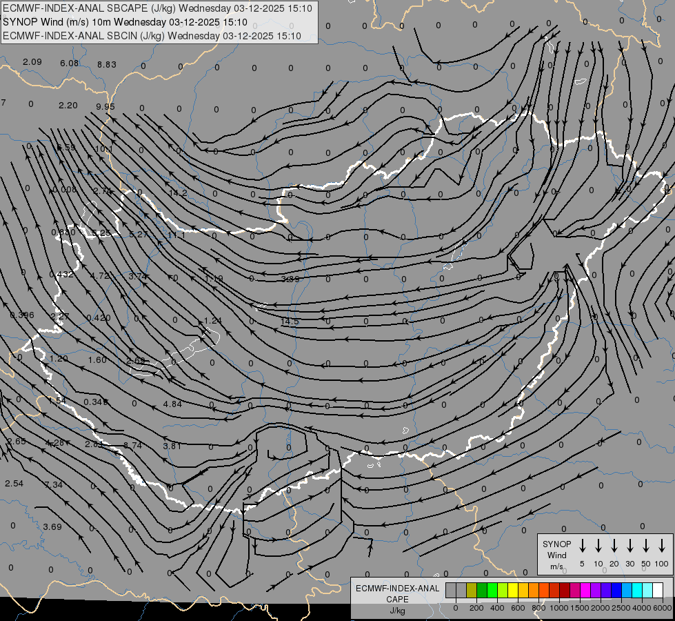Viewport: 675px width, 621px height.
Task: Click the pure yellow CAPE scale swatch
Action: tap(513, 591)
